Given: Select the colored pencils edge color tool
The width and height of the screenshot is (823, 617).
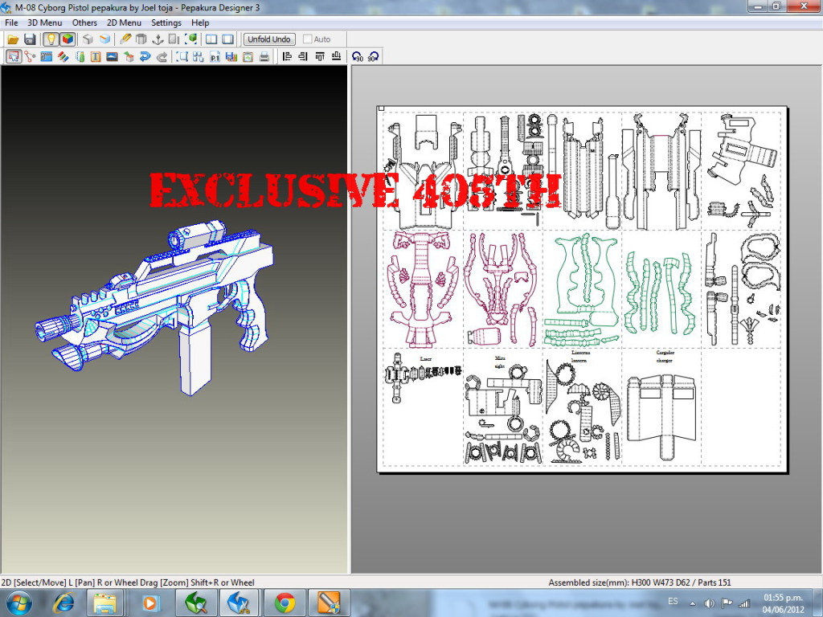Looking at the screenshot, I should click(x=63, y=57).
